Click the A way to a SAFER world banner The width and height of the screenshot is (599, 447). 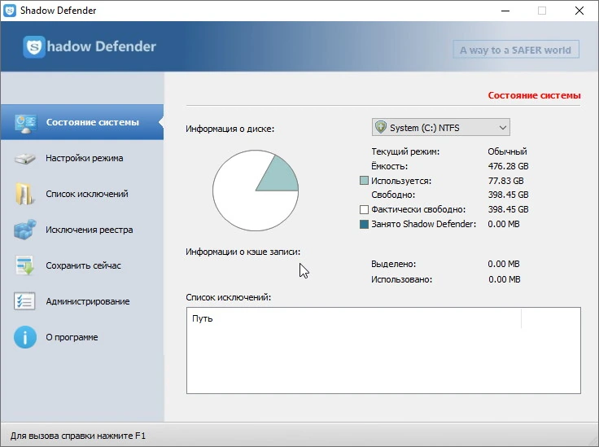click(x=516, y=50)
